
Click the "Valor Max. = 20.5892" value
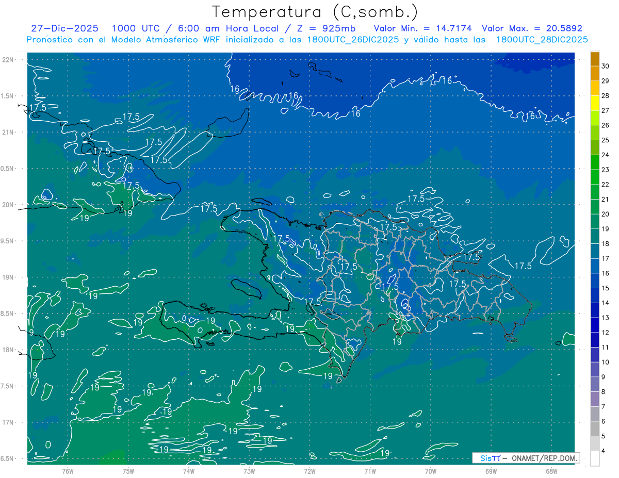pos(532,28)
